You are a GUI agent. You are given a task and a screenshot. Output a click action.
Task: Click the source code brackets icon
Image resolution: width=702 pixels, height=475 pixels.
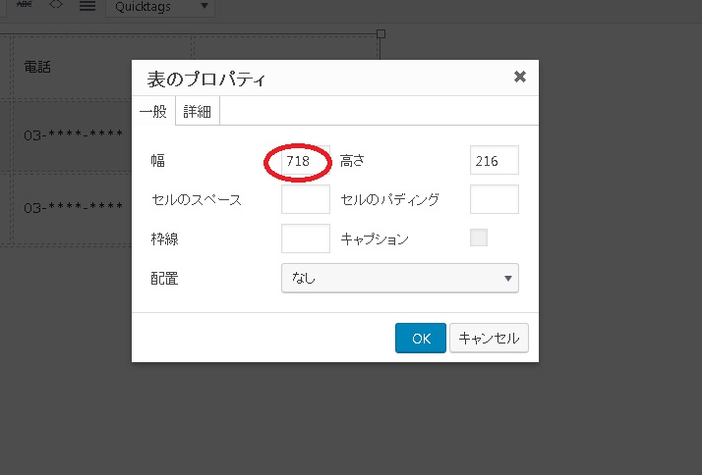(56, 5)
